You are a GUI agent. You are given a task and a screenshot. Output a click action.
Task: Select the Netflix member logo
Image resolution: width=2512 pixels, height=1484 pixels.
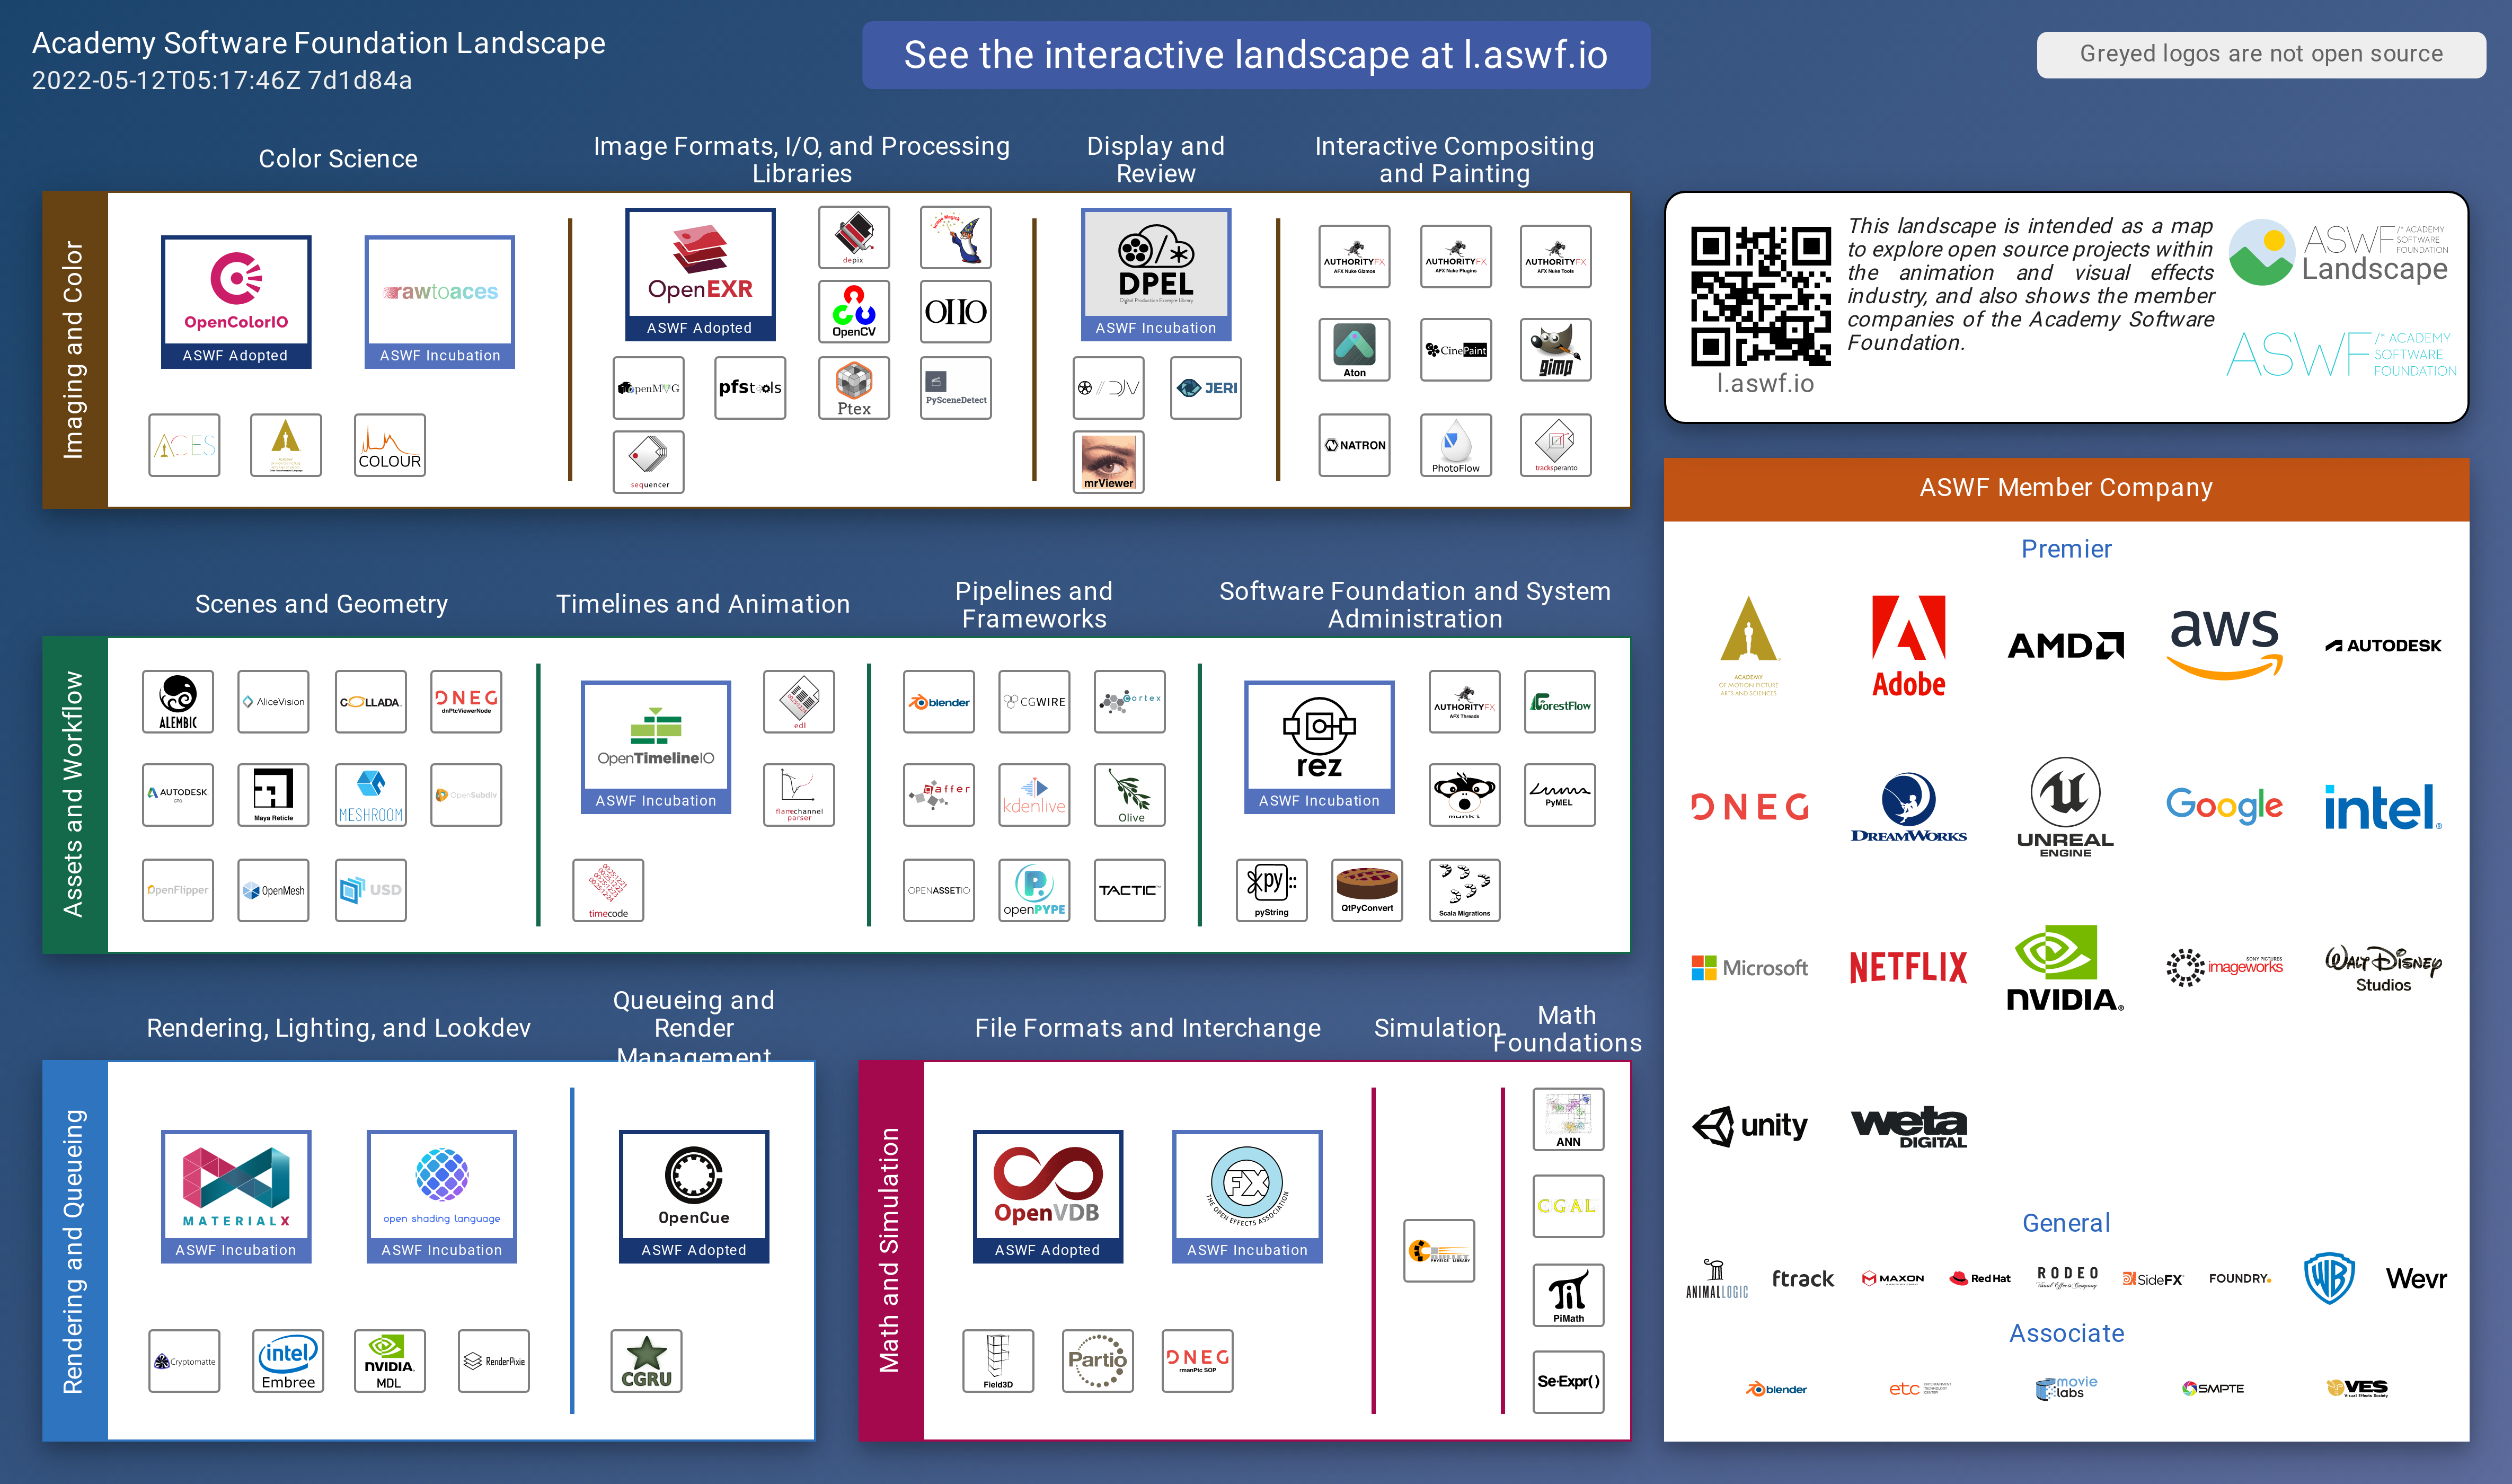tap(1907, 967)
